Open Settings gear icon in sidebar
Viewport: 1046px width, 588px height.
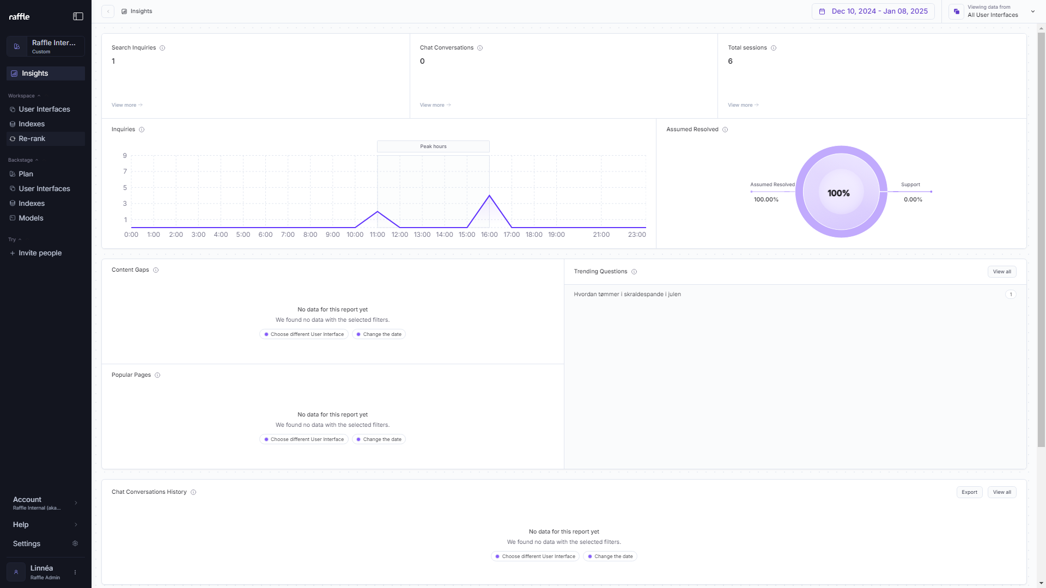75,543
